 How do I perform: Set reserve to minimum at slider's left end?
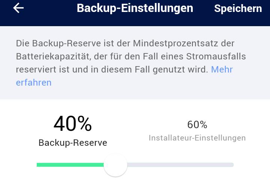point(38,165)
